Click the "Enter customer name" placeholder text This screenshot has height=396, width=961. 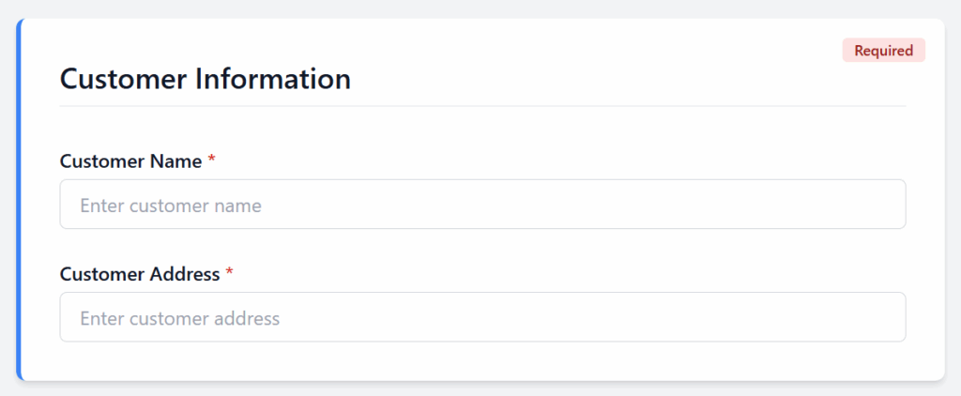tap(171, 206)
